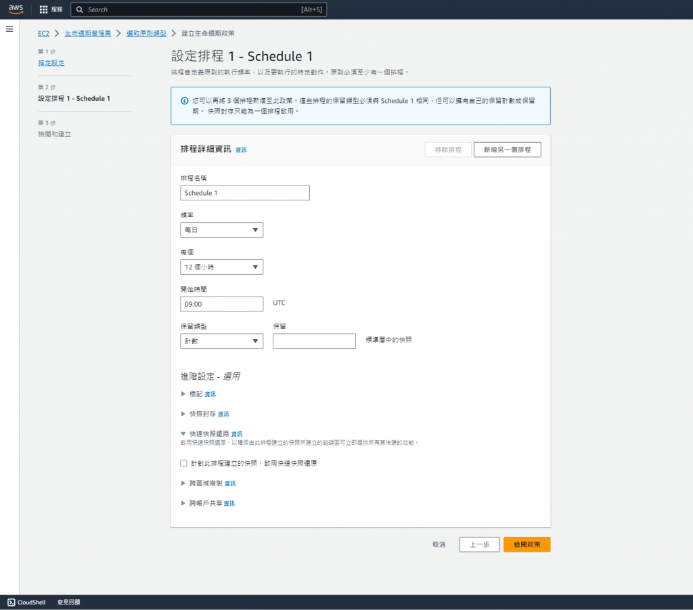Click the 服務 label in top bar
Image resolution: width=693 pixels, height=610 pixels.
point(57,9)
